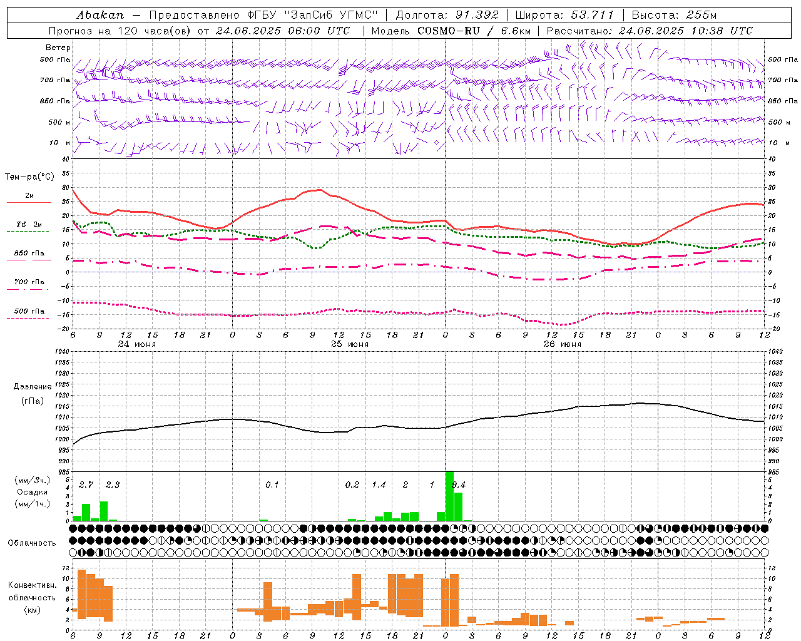Click the Td 2м dew point legend label
801x641 pixels.
pos(29,224)
